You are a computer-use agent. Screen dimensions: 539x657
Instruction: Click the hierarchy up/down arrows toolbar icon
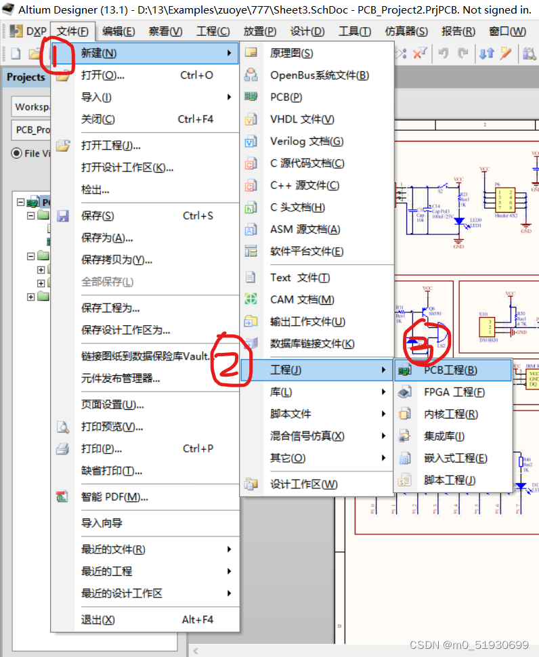tap(487, 54)
